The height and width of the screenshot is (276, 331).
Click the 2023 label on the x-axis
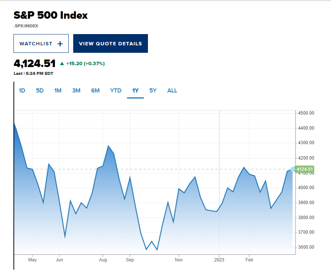(x=219, y=260)
